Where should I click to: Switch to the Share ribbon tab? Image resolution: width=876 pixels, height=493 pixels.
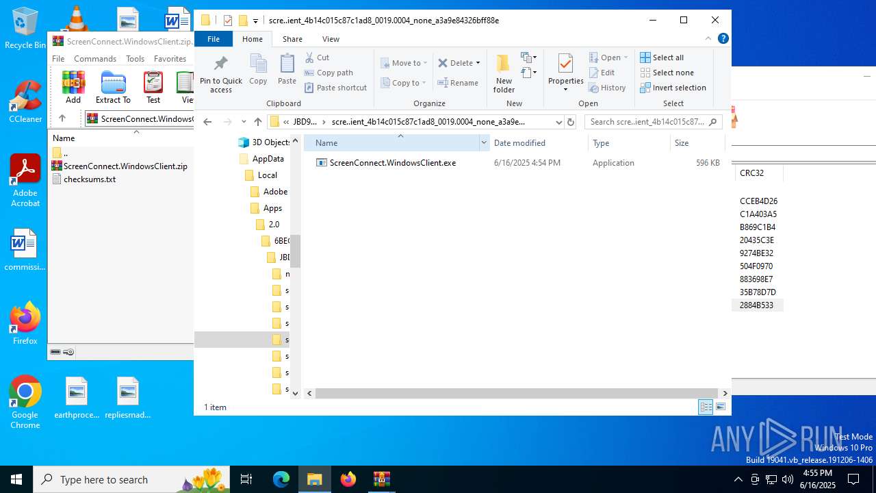pos(292,39)
